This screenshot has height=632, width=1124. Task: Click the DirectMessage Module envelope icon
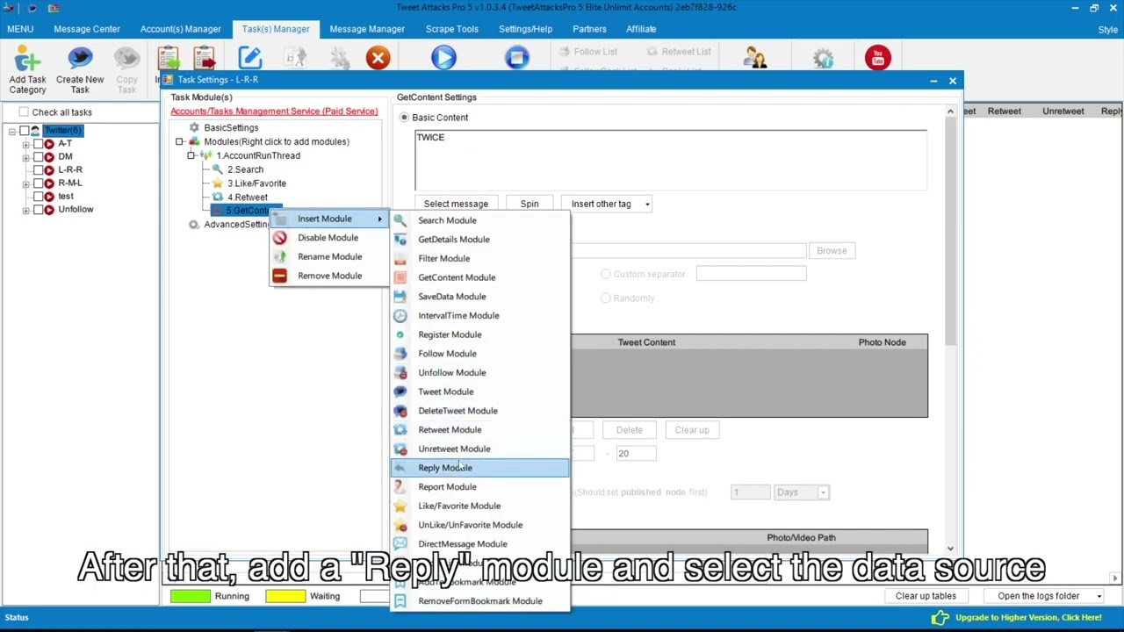(400, 544)
